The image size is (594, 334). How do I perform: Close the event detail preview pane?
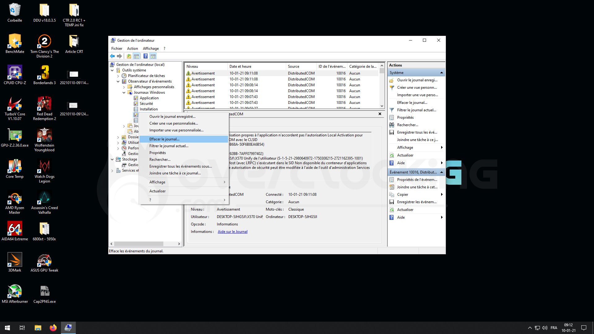(x=380, y=114)
